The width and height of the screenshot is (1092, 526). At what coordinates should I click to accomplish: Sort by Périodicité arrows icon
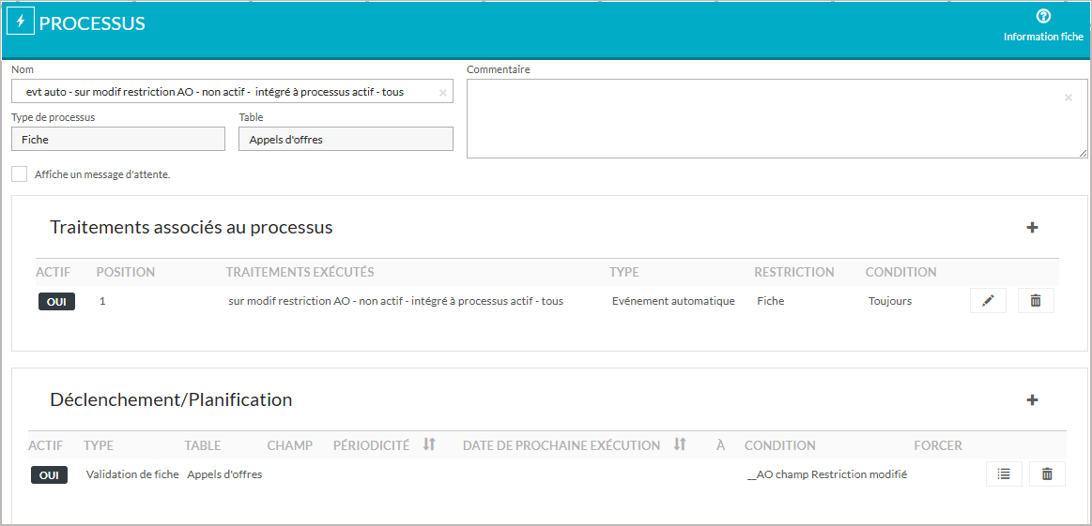click(x=429, y=444)
